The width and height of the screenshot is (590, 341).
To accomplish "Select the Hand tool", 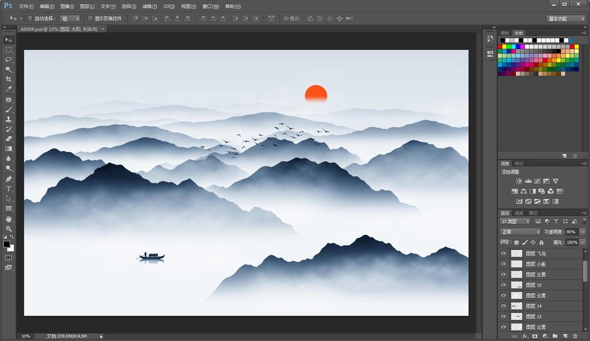I will pos(9,219).
